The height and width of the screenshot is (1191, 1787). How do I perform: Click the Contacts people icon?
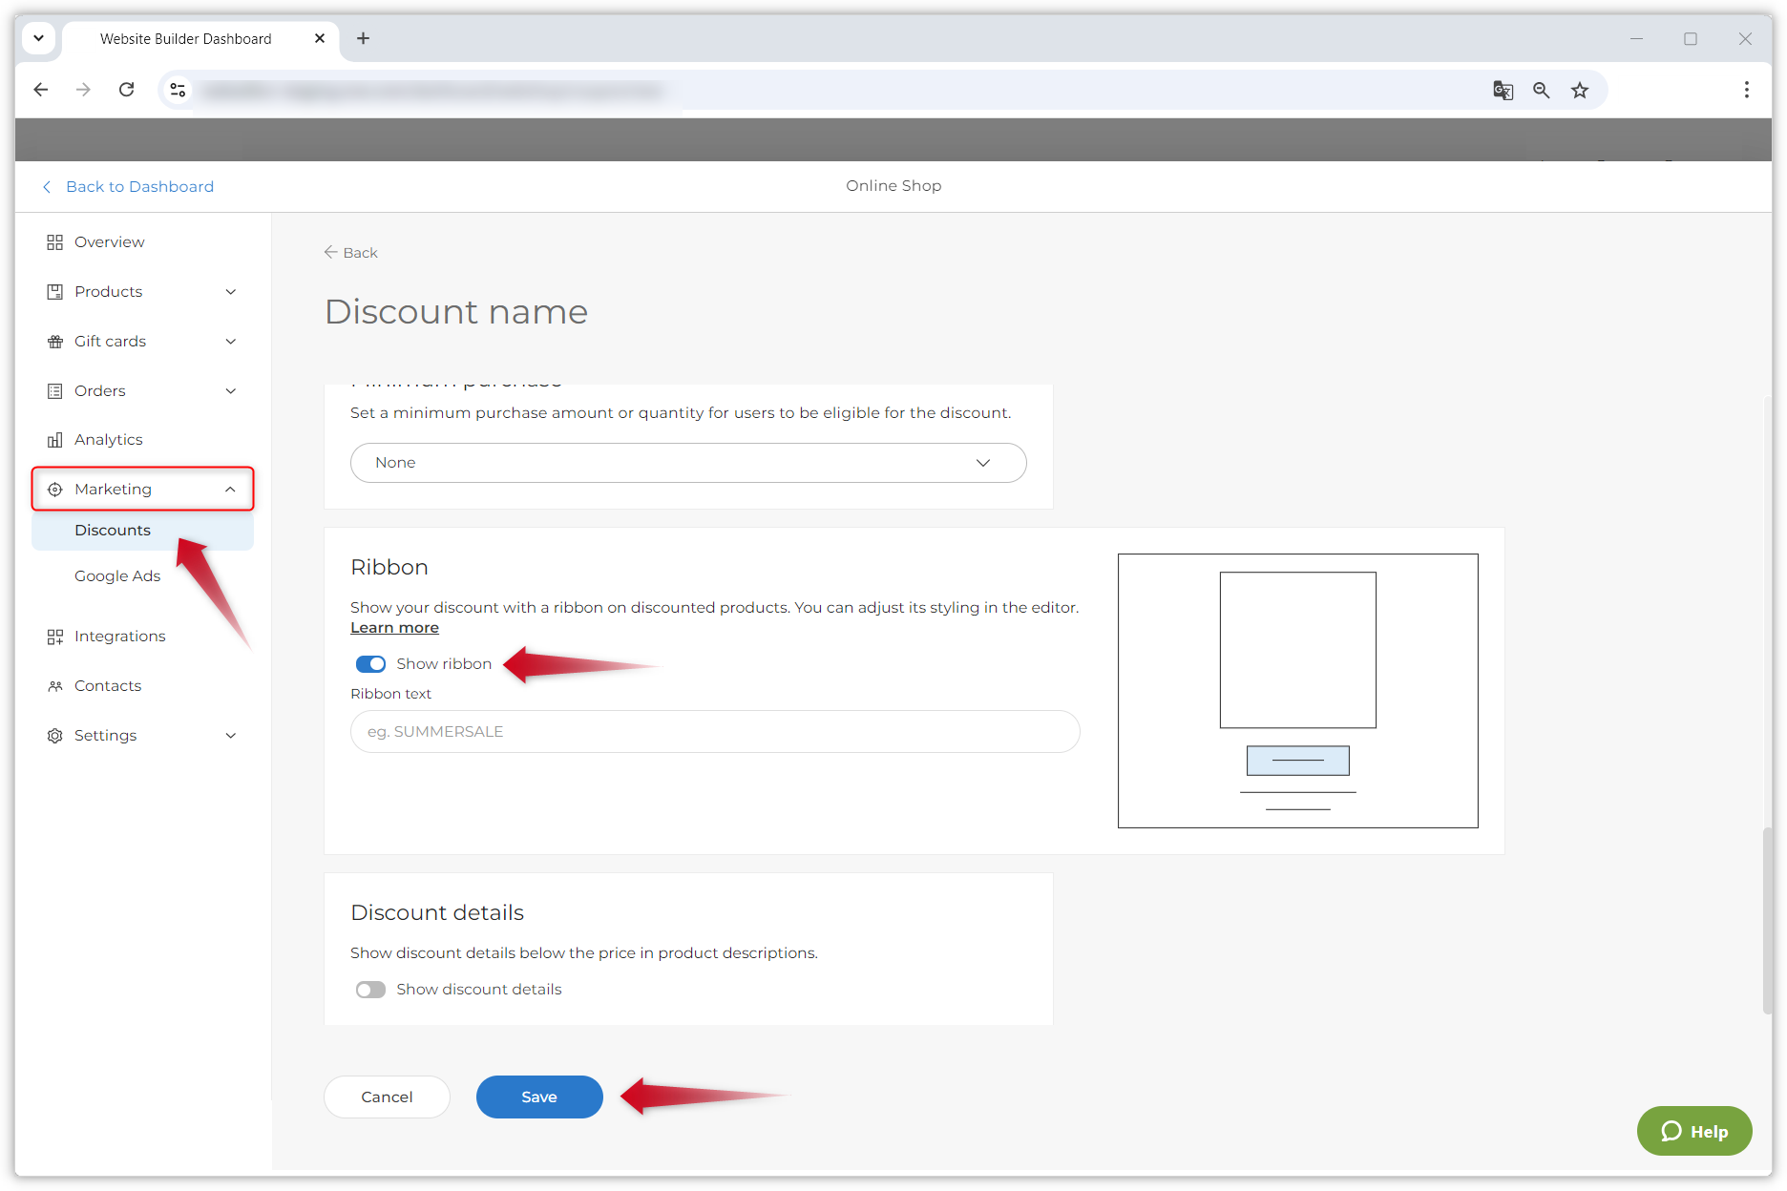click(54, 686)
